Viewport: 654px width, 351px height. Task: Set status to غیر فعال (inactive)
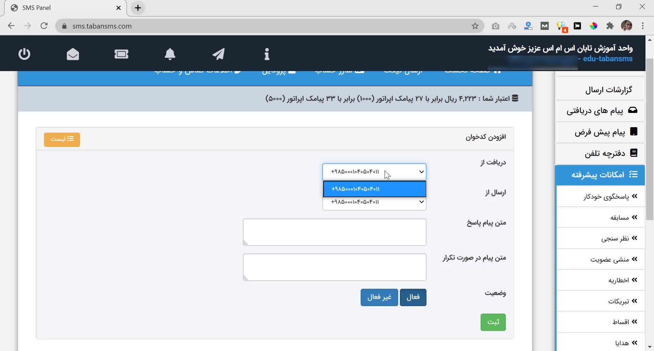[x=379, y=297]
